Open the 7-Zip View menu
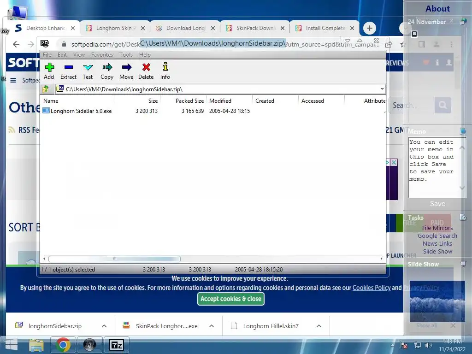Viewport: 472px width, 354px height. [x=79, y=55]
